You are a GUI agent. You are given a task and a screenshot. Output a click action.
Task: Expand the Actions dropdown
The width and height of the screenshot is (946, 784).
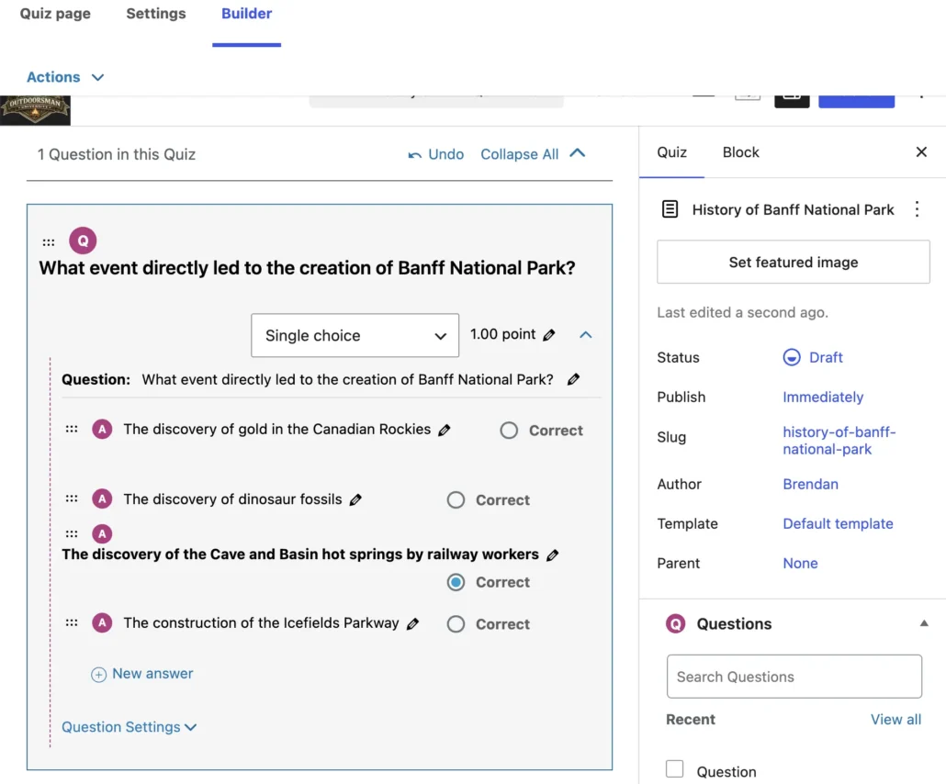pos(65,77)
